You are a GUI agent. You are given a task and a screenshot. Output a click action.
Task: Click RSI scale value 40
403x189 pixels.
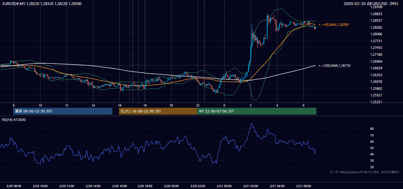372,154
